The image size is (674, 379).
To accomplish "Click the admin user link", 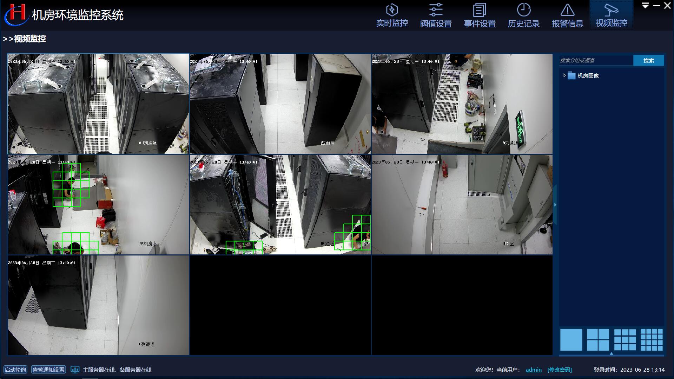I will [534, 370].
